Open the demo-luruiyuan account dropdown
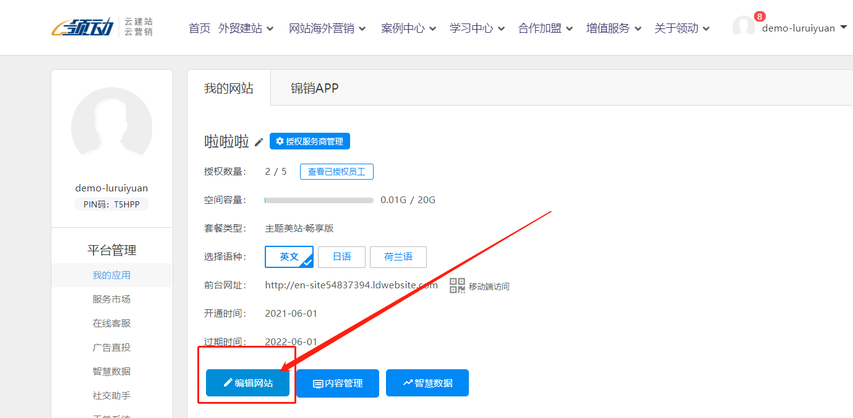Screen dimensions: 853x418 pos(804,28)
